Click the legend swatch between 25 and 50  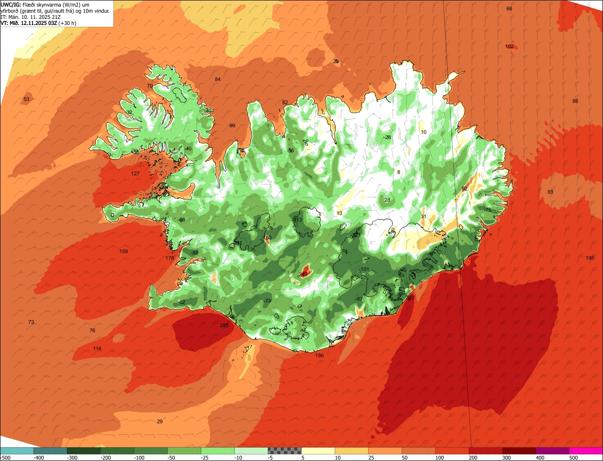[385, 451]
